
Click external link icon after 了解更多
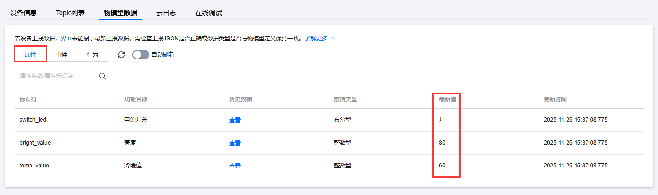(333, 39)
